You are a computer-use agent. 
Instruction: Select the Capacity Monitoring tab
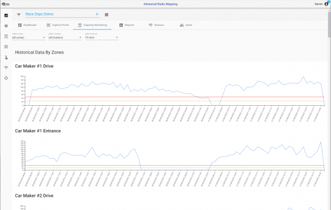tap(93, 25)
